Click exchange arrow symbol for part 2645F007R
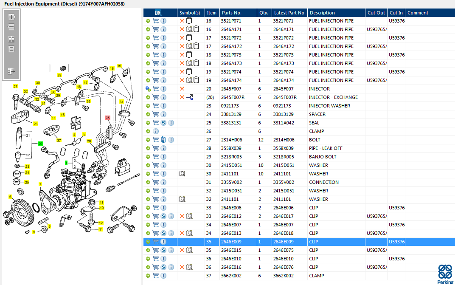Screen dimensions: 455x285 coord(189,97)
